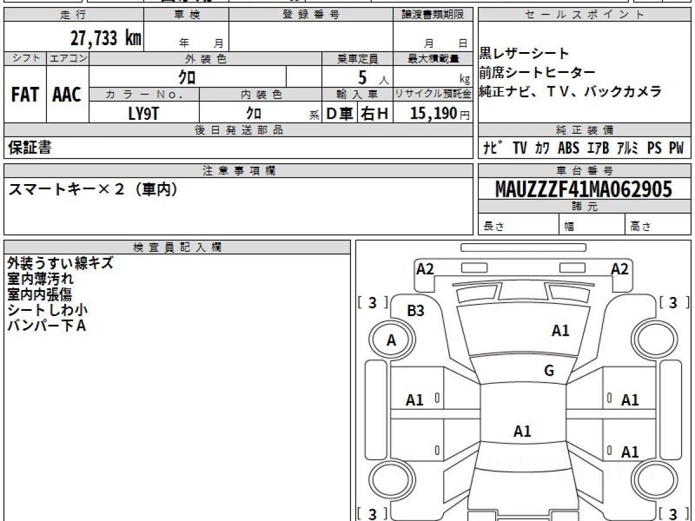Image resolution: width=695 pixels, height=521 pixels.
Task: Select the 乗車定員 header
Action: (x=357, y=58)
